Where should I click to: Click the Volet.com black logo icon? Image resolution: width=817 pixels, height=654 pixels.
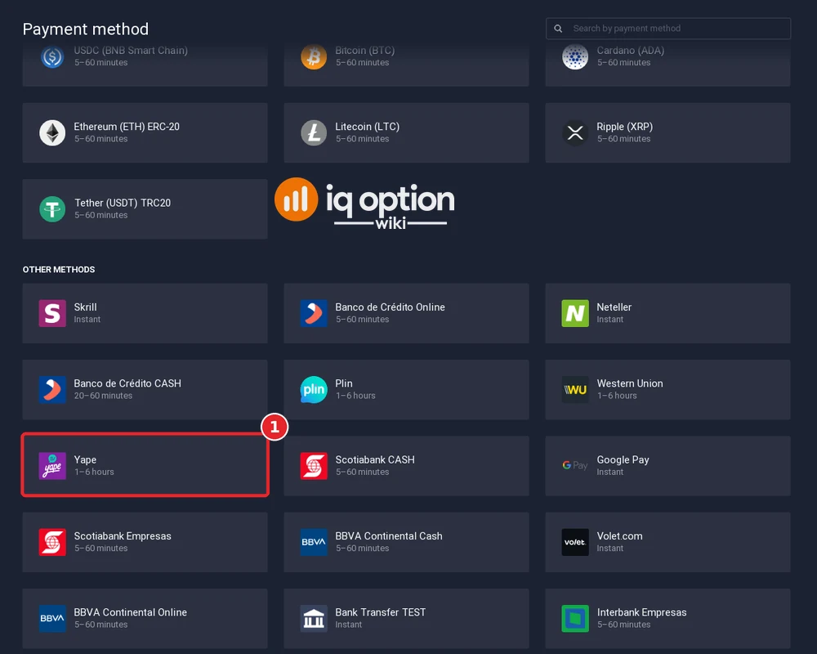(575, 542)
